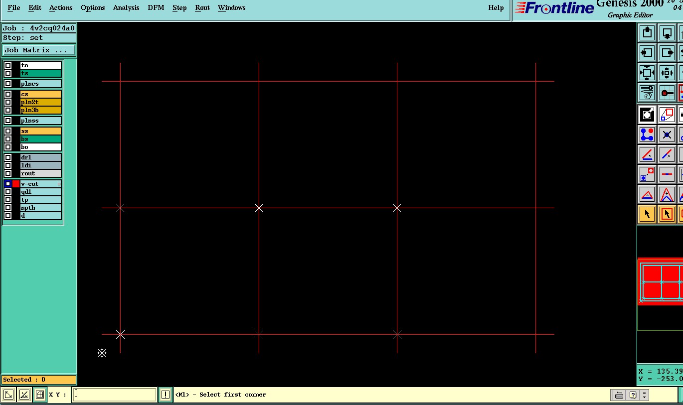Click the diagonal arrow coordinate icon
This screenshot has width=683, height=405.
(x=8, y=395)
